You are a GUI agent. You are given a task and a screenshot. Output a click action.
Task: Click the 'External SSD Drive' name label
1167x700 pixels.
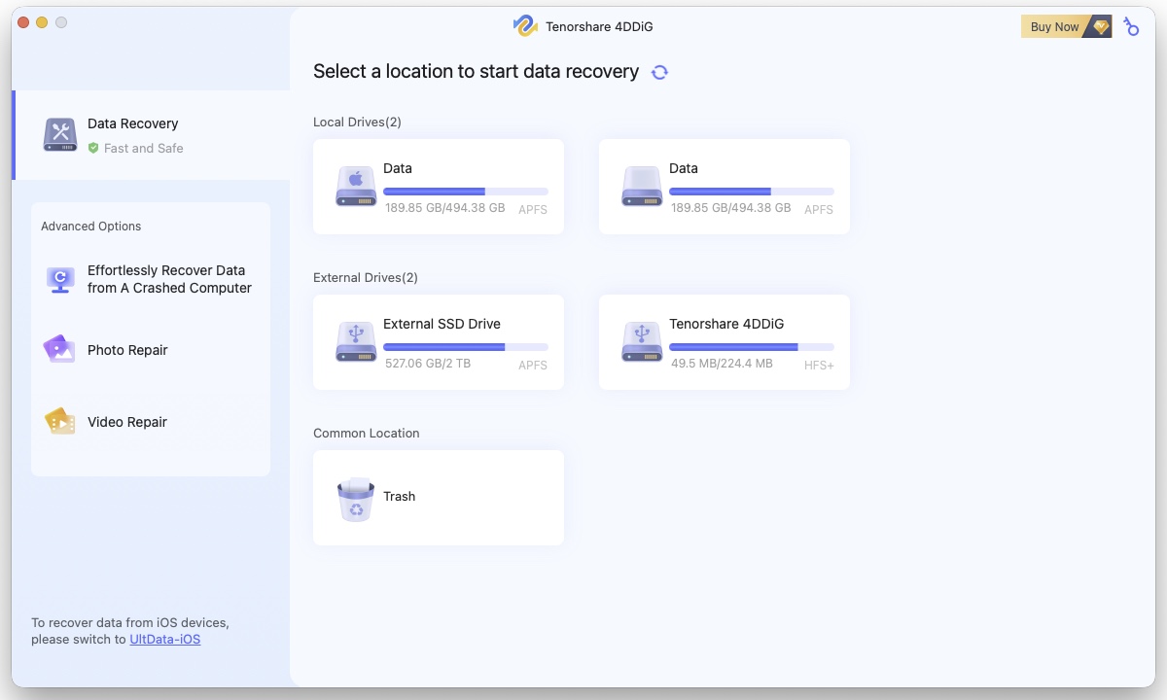[x=442, y=324]
